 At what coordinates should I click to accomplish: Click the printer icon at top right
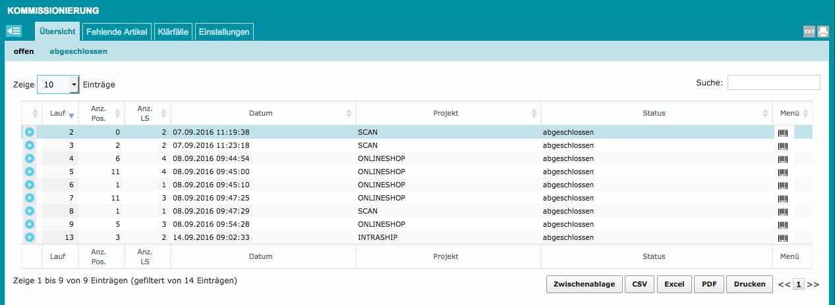click(x=822, y=32)
